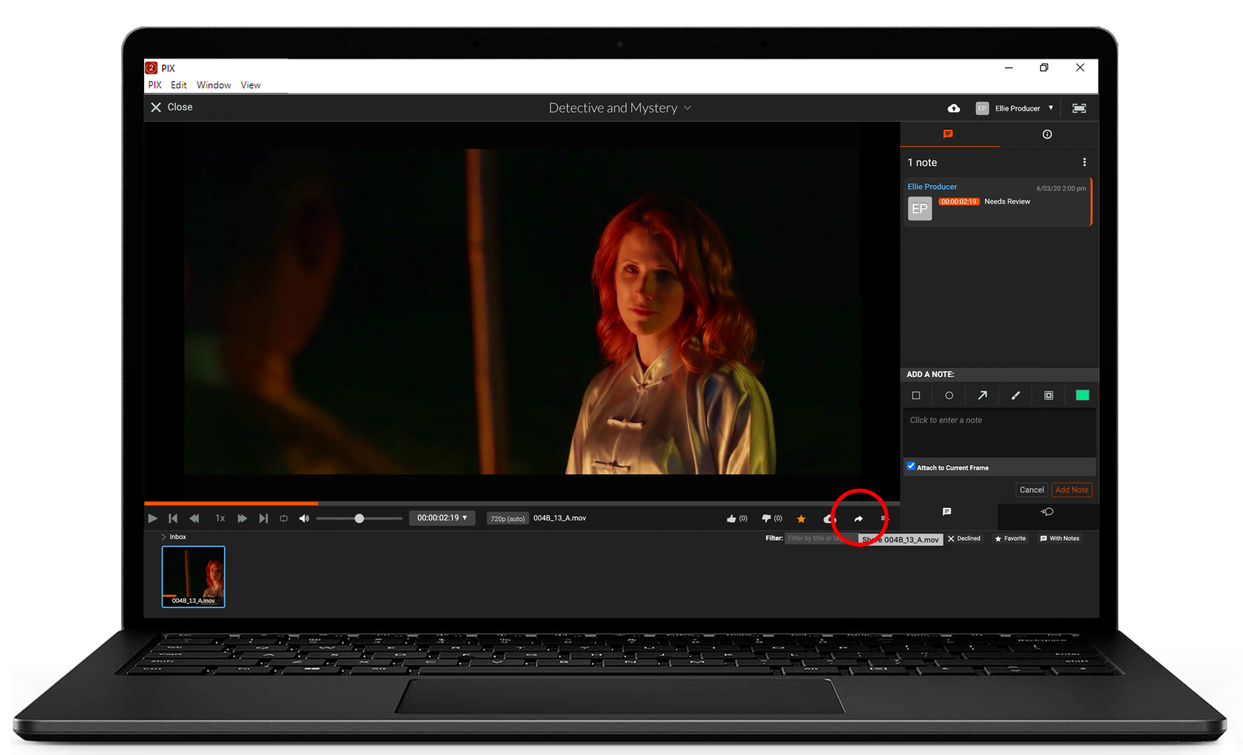Select the rectangle annotation tool
The height and width of the screenshot is (755, 1243).
click(916, 395)
